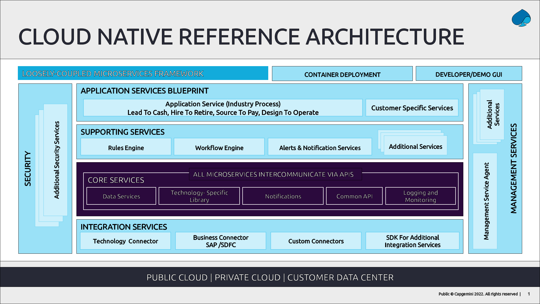
Task: Open the Business Connector SAP/SDFC block
Action: 220,241
